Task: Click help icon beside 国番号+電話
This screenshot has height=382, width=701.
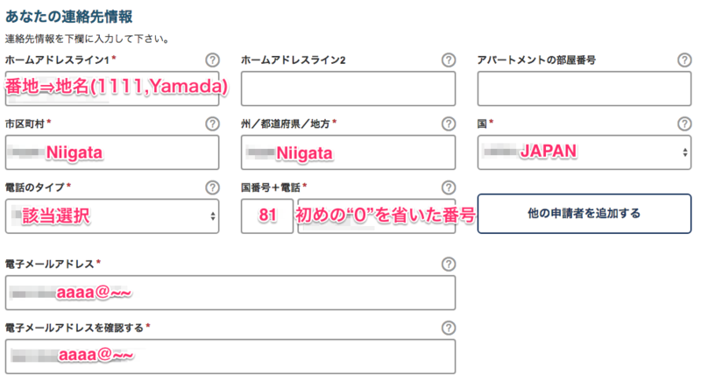Action: click(x=449, y=187)
